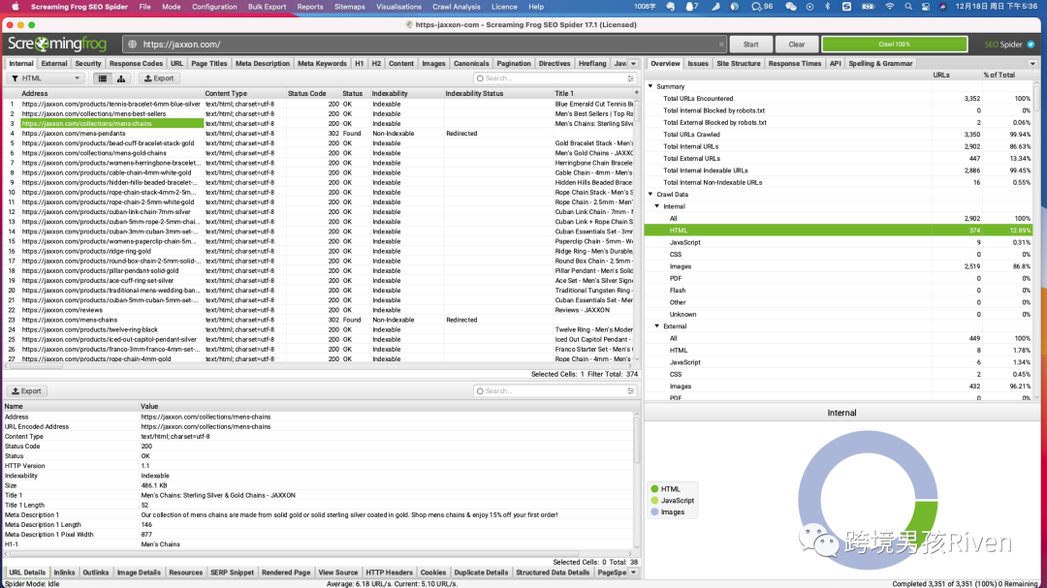
Task: Select the Total Internal Indexable URLs row
Action: pos(840,170)
